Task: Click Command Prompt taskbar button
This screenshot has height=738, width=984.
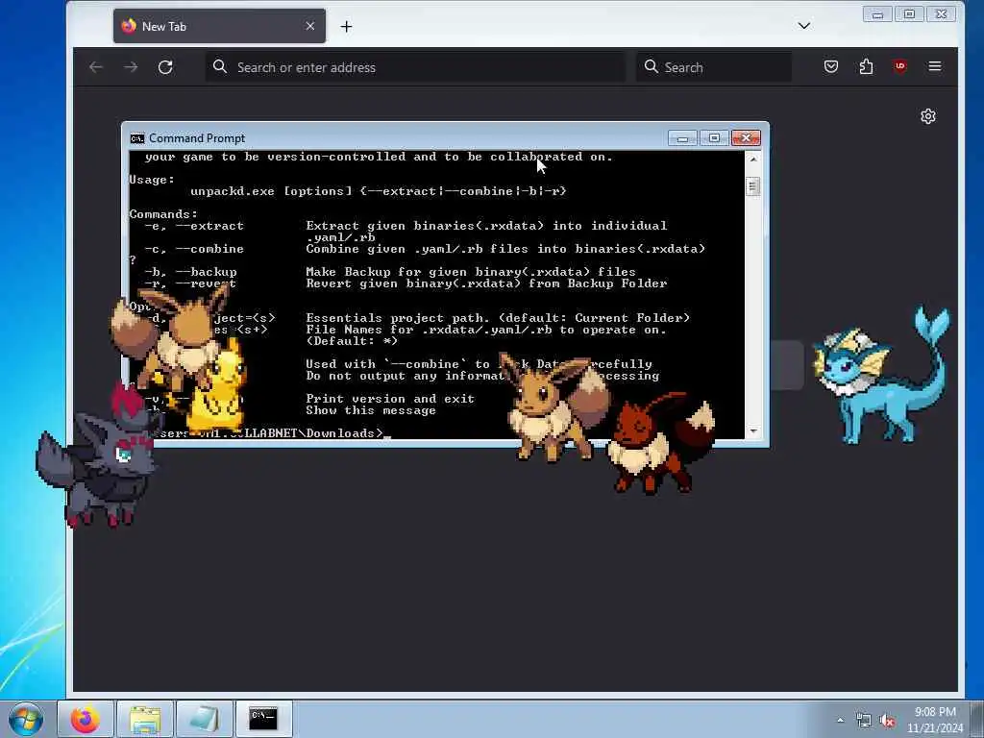Action: pyautogui.click(x=263, y=719)
